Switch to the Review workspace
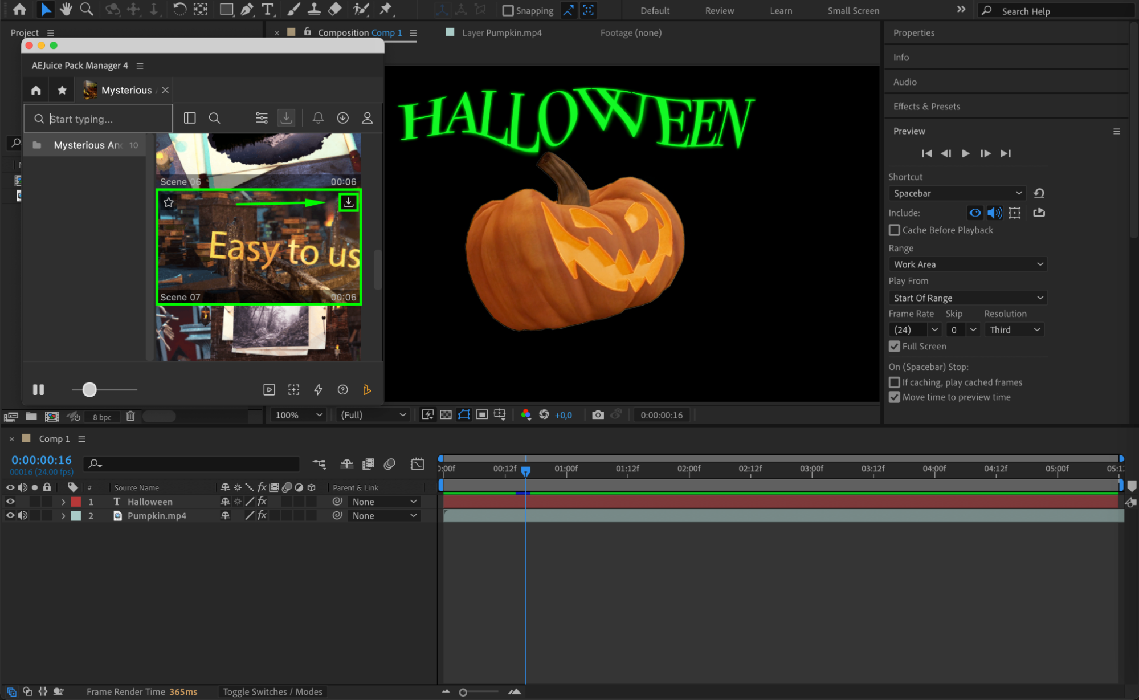 point(719,11)
